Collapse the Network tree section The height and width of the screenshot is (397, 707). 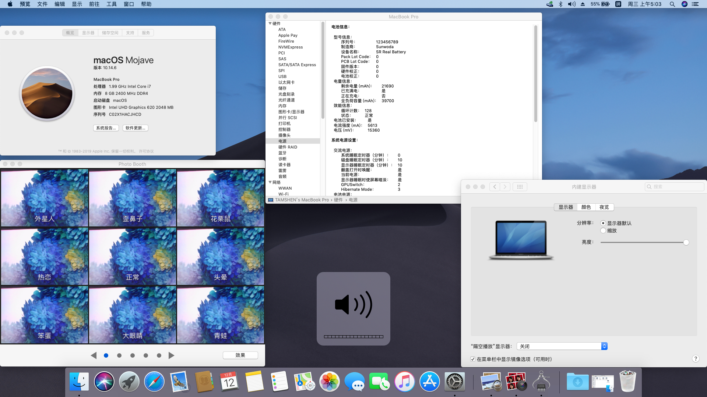270,182
